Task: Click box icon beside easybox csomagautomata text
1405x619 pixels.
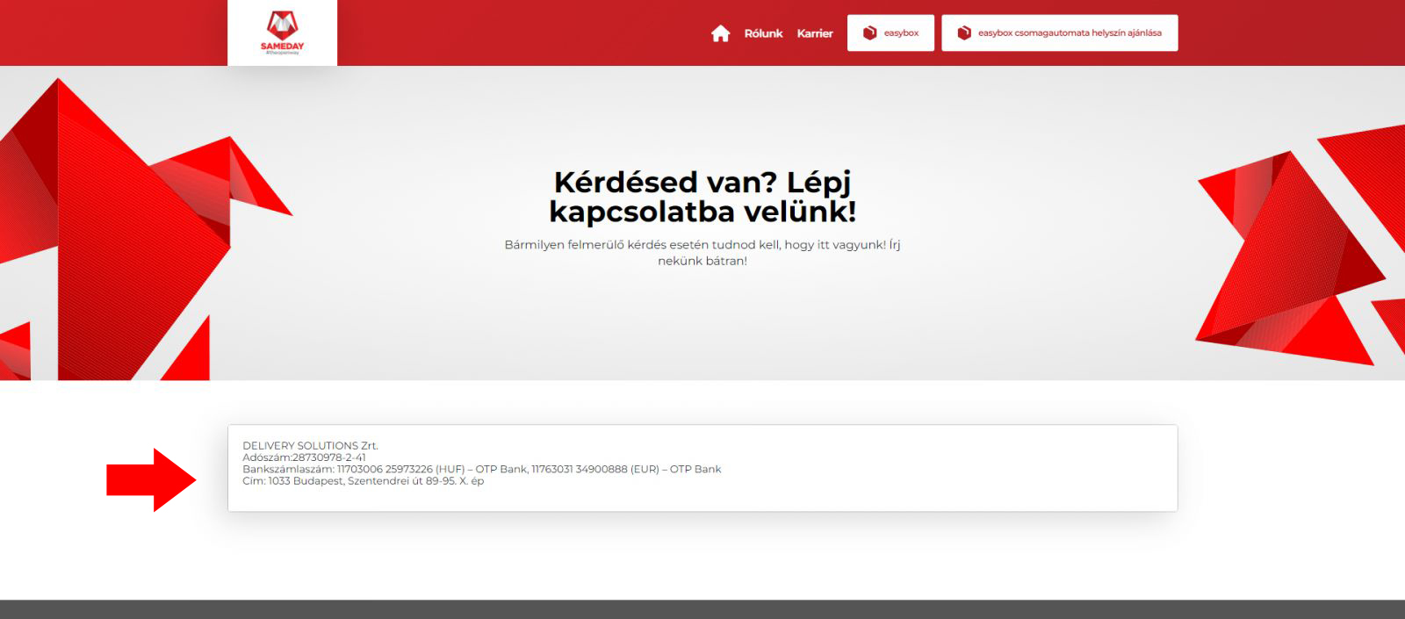Action: (964, 33)
